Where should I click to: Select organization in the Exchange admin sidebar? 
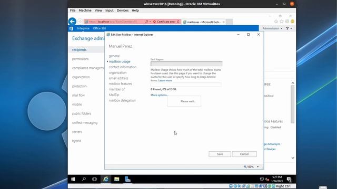click(81, 77)
